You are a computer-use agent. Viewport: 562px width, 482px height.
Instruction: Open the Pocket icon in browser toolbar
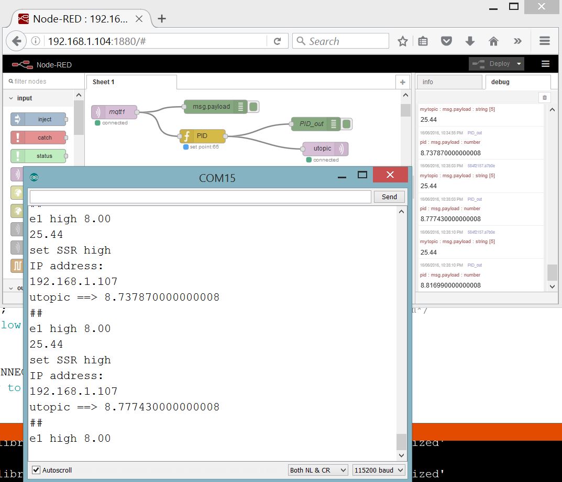click(446, 41)
